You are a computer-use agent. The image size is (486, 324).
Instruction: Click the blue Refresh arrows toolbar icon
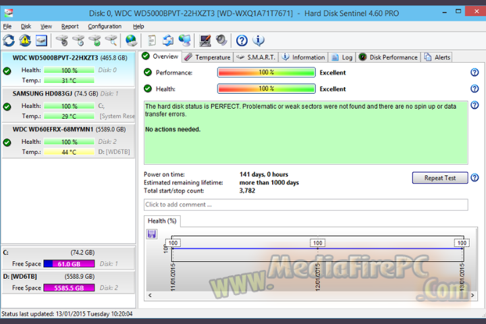(x=9, y=40)
